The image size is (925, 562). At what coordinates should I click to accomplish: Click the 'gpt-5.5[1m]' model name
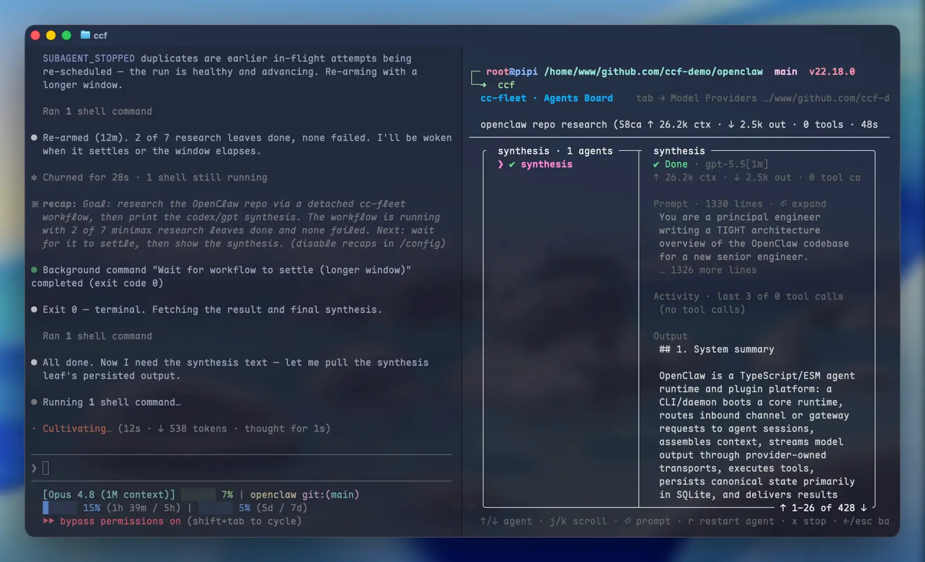737,164
